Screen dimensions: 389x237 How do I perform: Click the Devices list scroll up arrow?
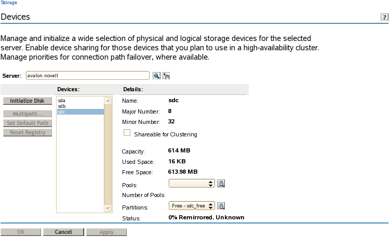point(108,101)
